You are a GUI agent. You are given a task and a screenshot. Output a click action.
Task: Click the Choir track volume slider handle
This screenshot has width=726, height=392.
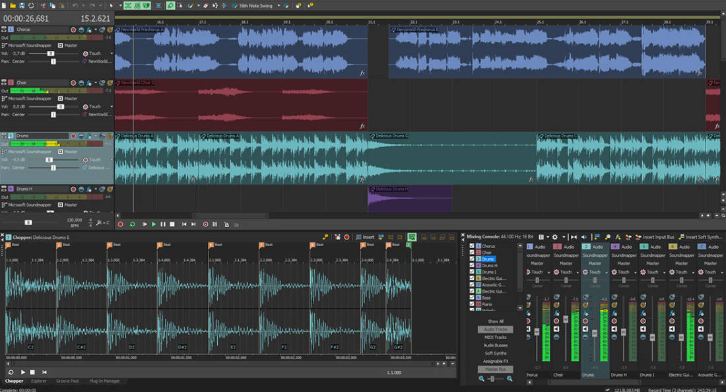(x=60, y=106)
